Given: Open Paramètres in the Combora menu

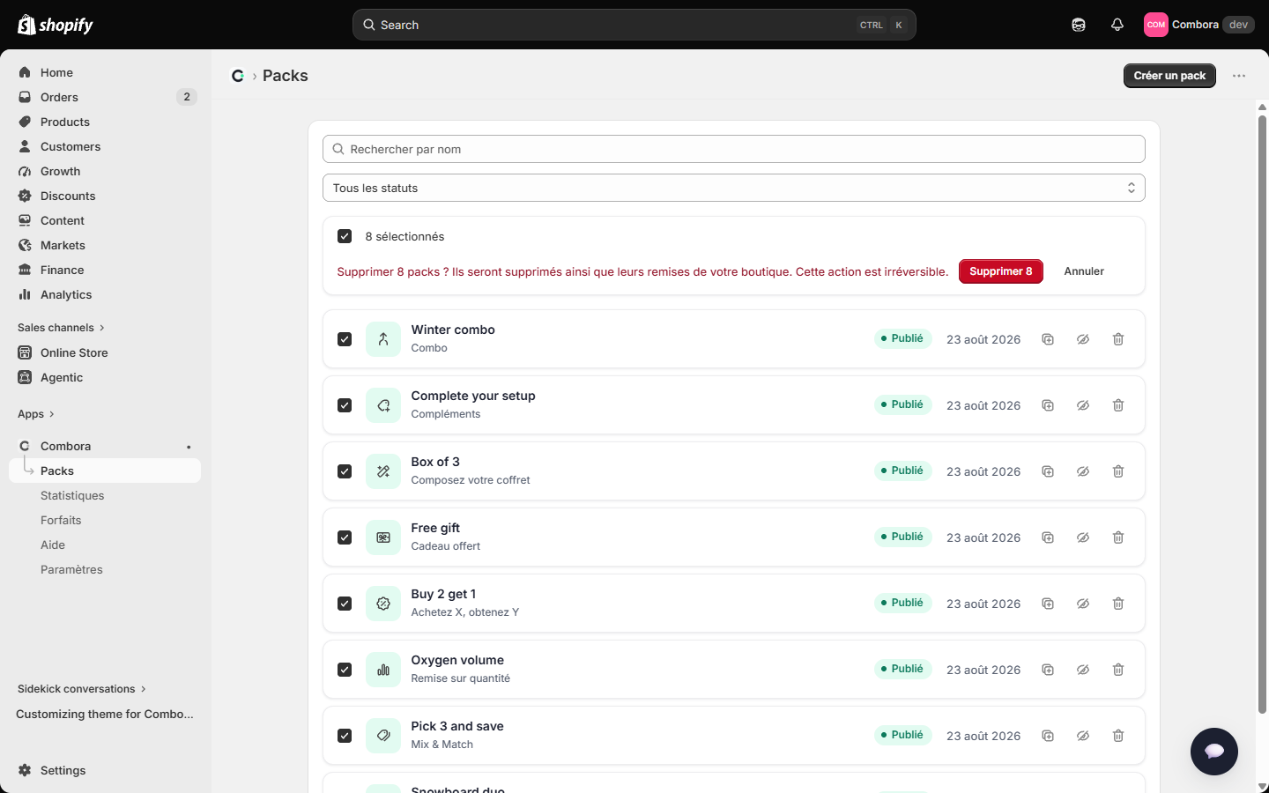Looking at the screenshot, I should 71,570.
